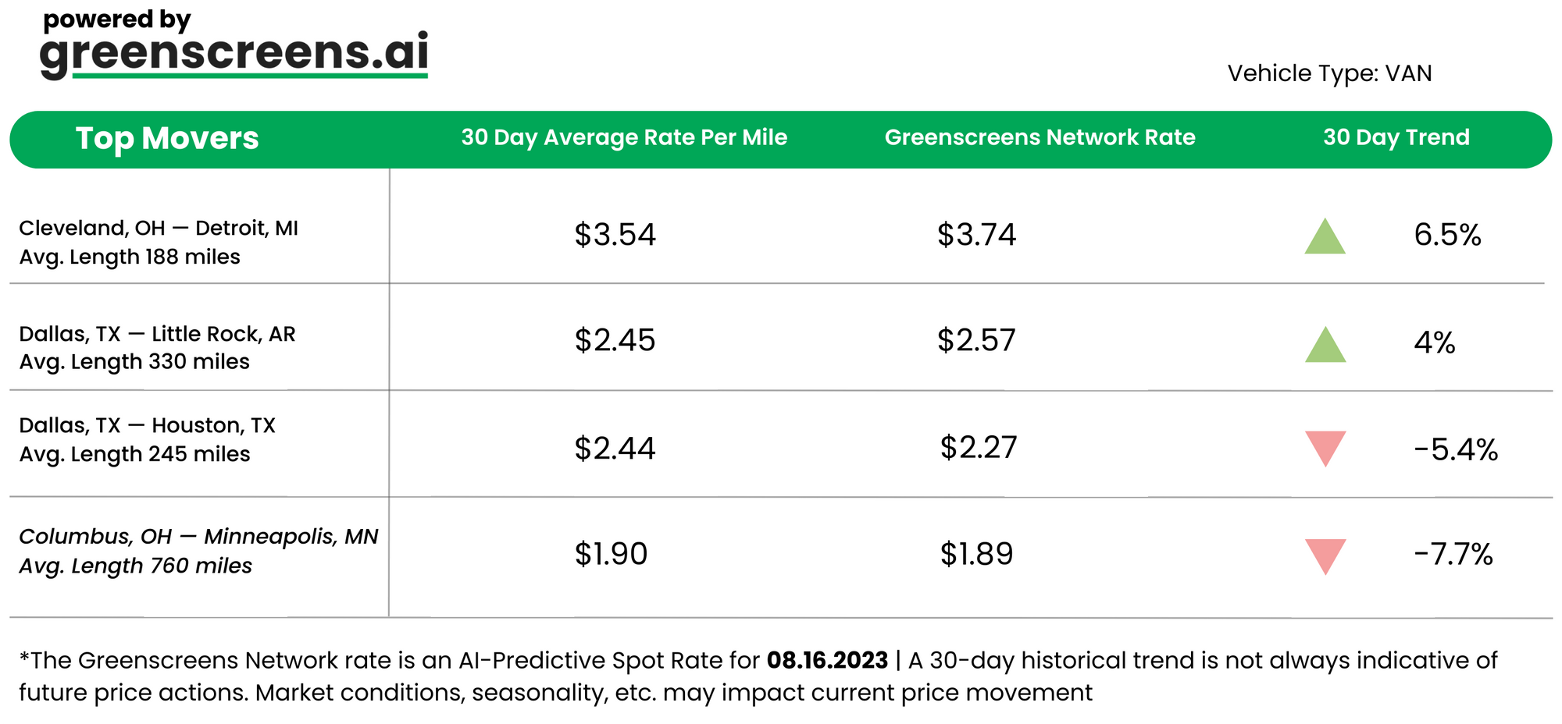Select the Cleveland, OH — Detroit, MI lane
The width and height of the screenshot is (1562, 724).
click(x=159, y=229)
